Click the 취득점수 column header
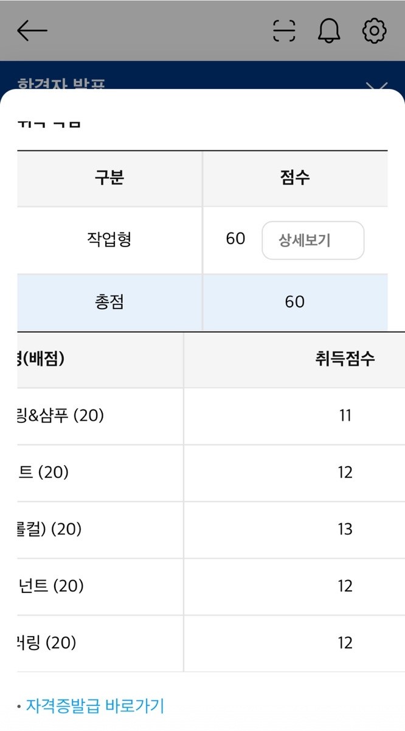 point(345,359)
